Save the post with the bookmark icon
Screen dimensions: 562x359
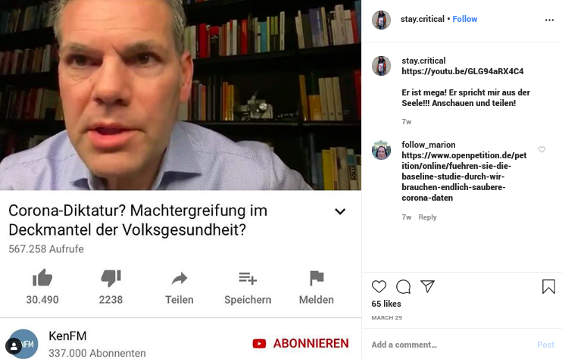tap(548, 286)
